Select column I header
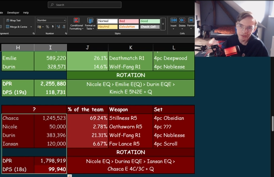Image resolution: width=274 pixels, height=177 pixels. [50, 48]
